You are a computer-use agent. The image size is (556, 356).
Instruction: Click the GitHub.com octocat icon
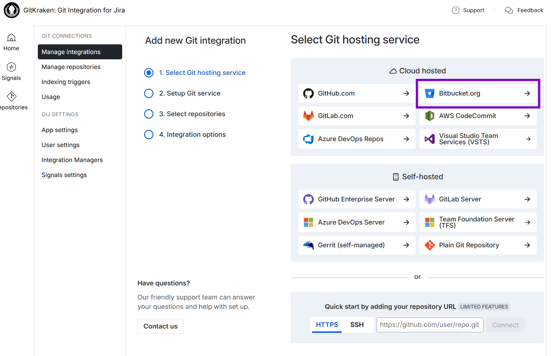(308, 93)
